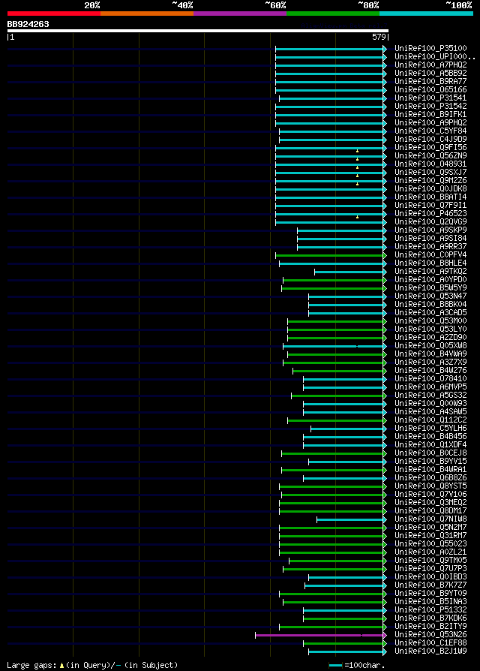Click the red 20% identity color bar
480x671 pixels.
[54, 14]
